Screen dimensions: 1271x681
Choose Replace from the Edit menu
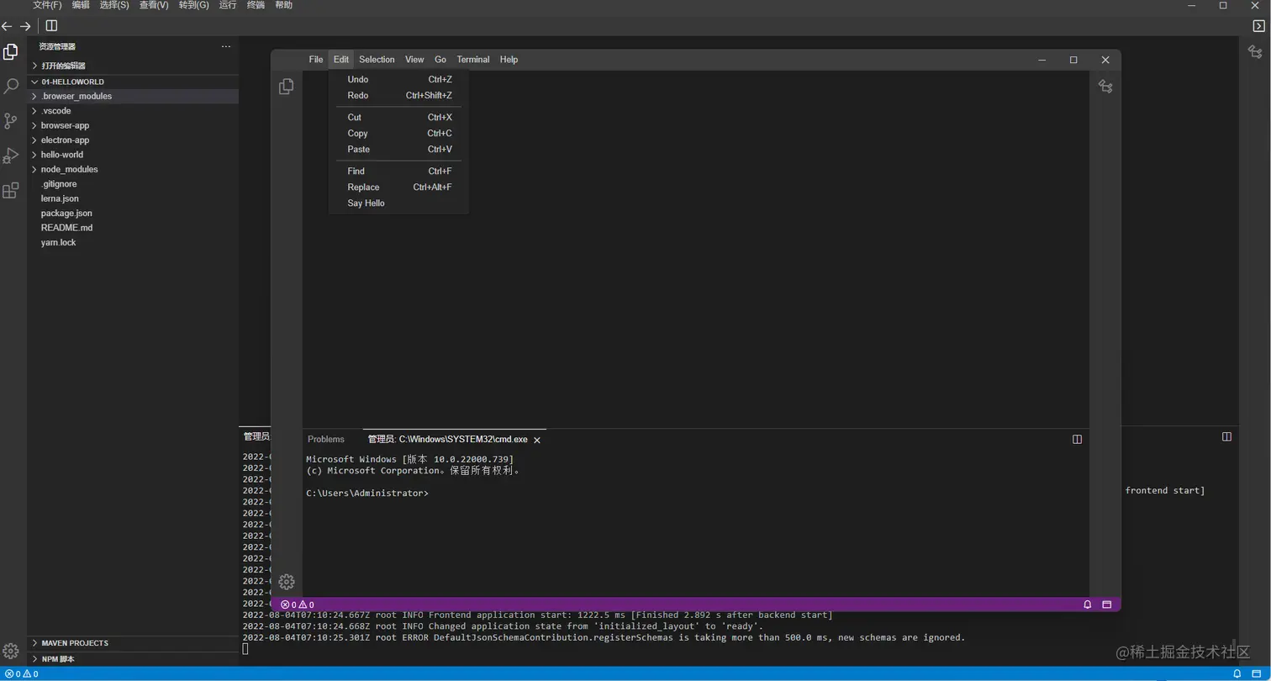click(399, 187)
